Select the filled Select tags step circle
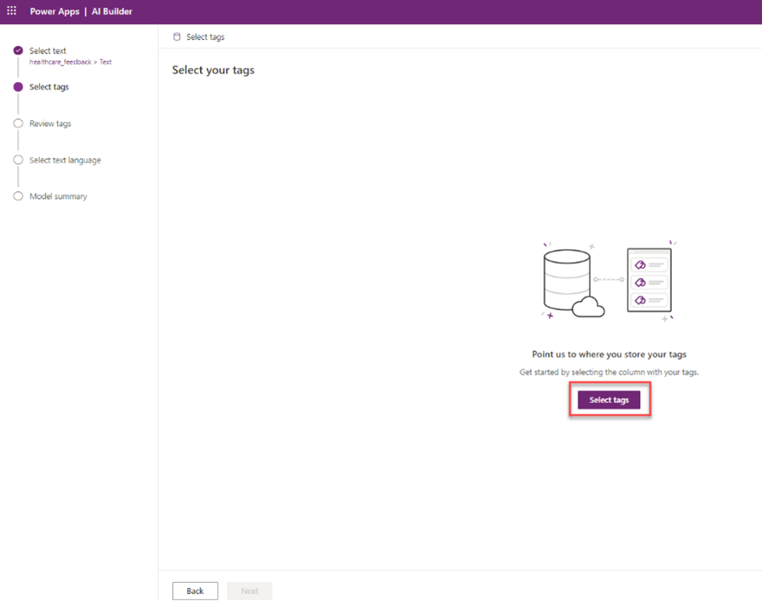The image size is (762, 601). click(x=18, y=86)
